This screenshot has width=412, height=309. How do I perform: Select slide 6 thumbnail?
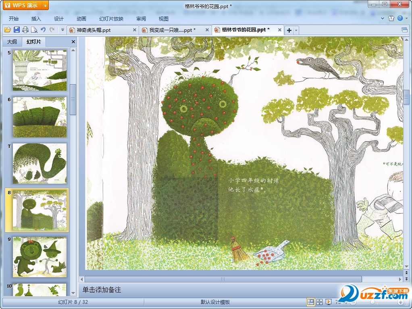40,117
